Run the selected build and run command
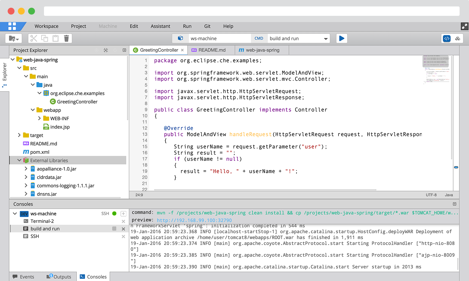The width and height of the screenshot is (469, 281). (341, 38)
